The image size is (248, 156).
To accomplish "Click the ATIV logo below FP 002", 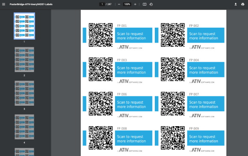I will [x=202, y=47].
